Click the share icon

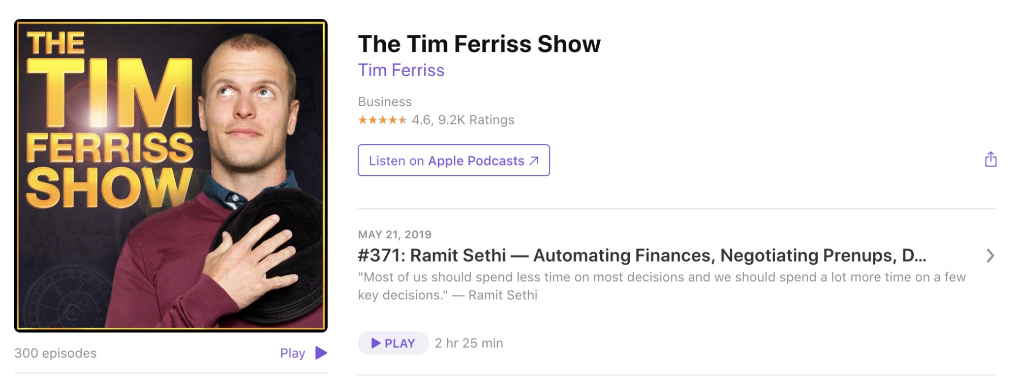click(x=990, y=160)
